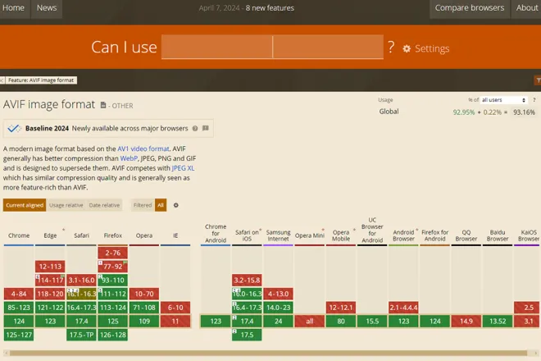Image resolution: width=541 pixels, height=361 pixels.
Task: Open the News page
Action: (x=47, y=8)
